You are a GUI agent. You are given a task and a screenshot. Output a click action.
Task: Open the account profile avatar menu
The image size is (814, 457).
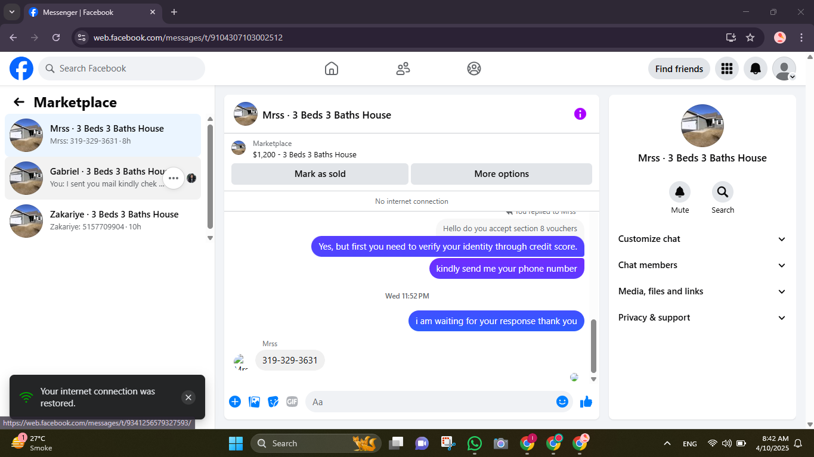point(784,69)
